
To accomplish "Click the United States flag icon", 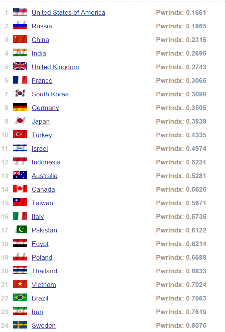I will coord(20,12).
